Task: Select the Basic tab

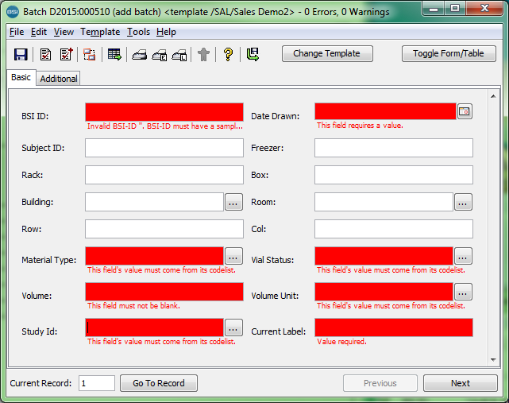Action: 21,77
